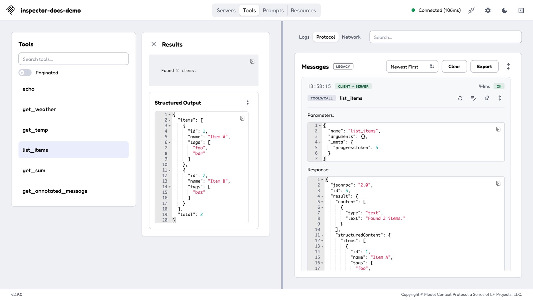Viewport: 533px width, 300px height.
Task: Copy the 'Found 2 items.' result text
Action: 252,61
